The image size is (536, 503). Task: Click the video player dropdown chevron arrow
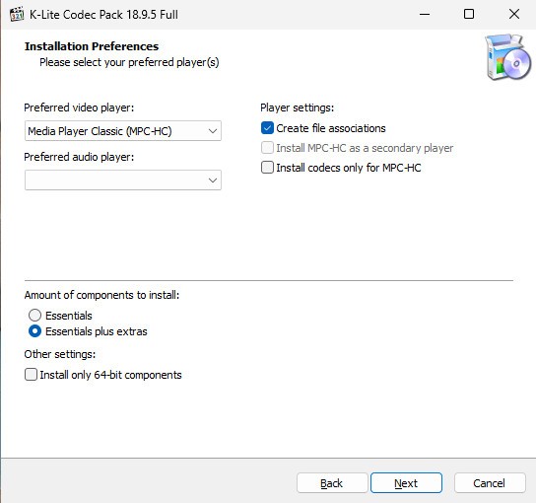point(213,131)
